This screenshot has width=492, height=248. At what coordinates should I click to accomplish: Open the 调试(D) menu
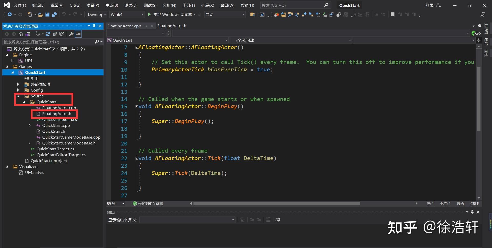pyautogui.click(x=131, y=5)
